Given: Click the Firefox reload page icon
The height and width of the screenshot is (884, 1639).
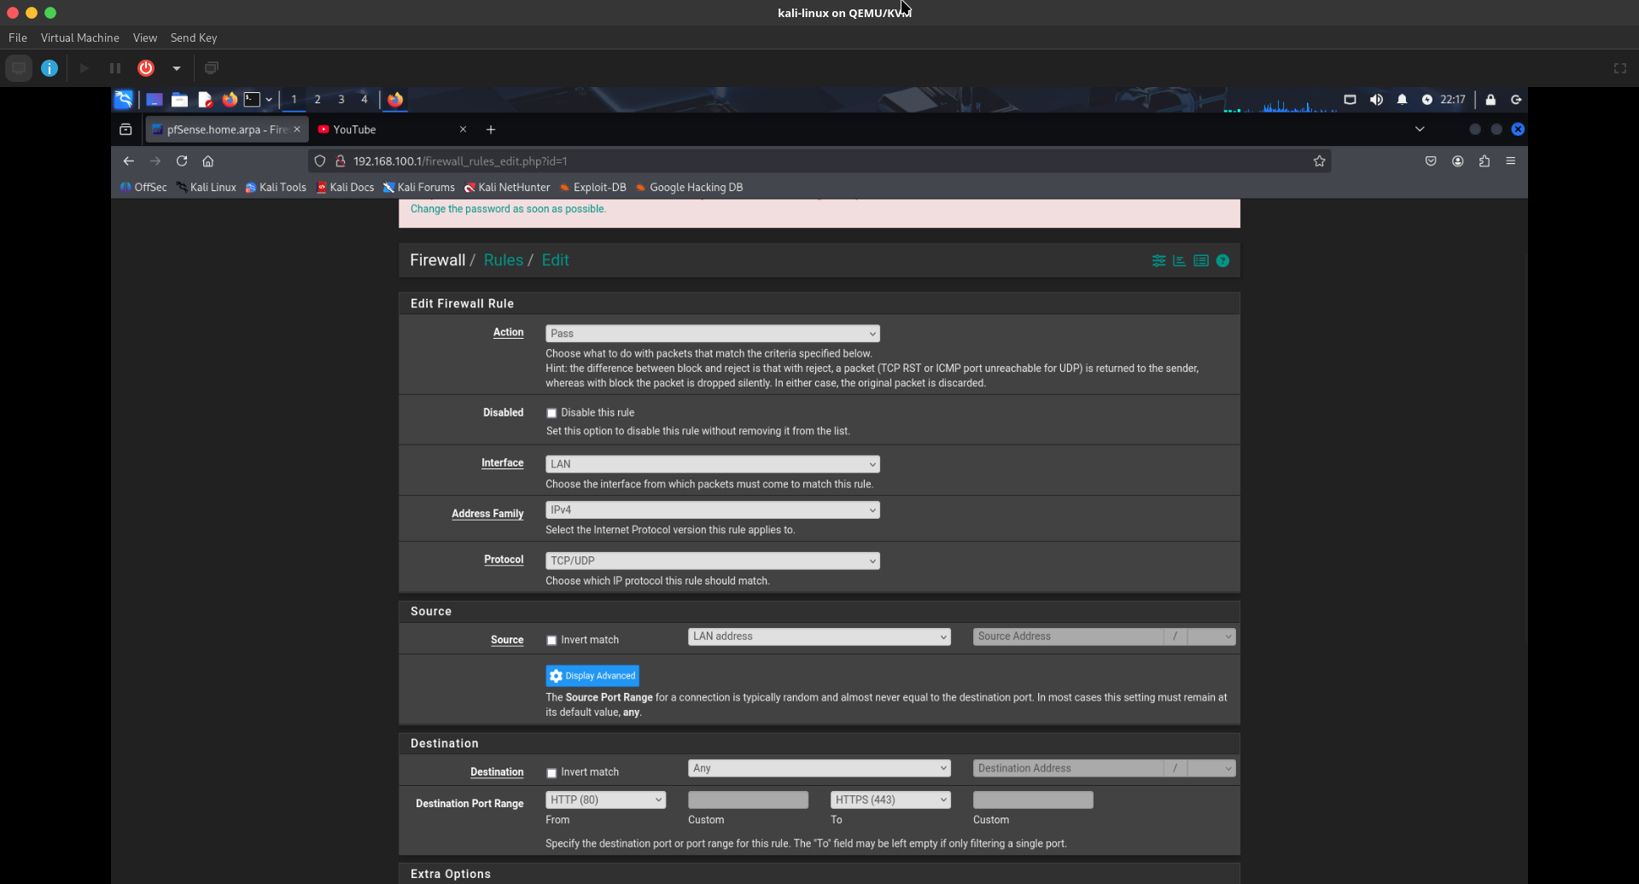Looking at the screenshot, I should coord(182,161).
